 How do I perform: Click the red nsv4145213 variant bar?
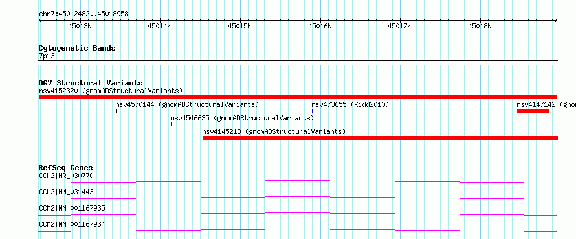(x=380, y=138)
